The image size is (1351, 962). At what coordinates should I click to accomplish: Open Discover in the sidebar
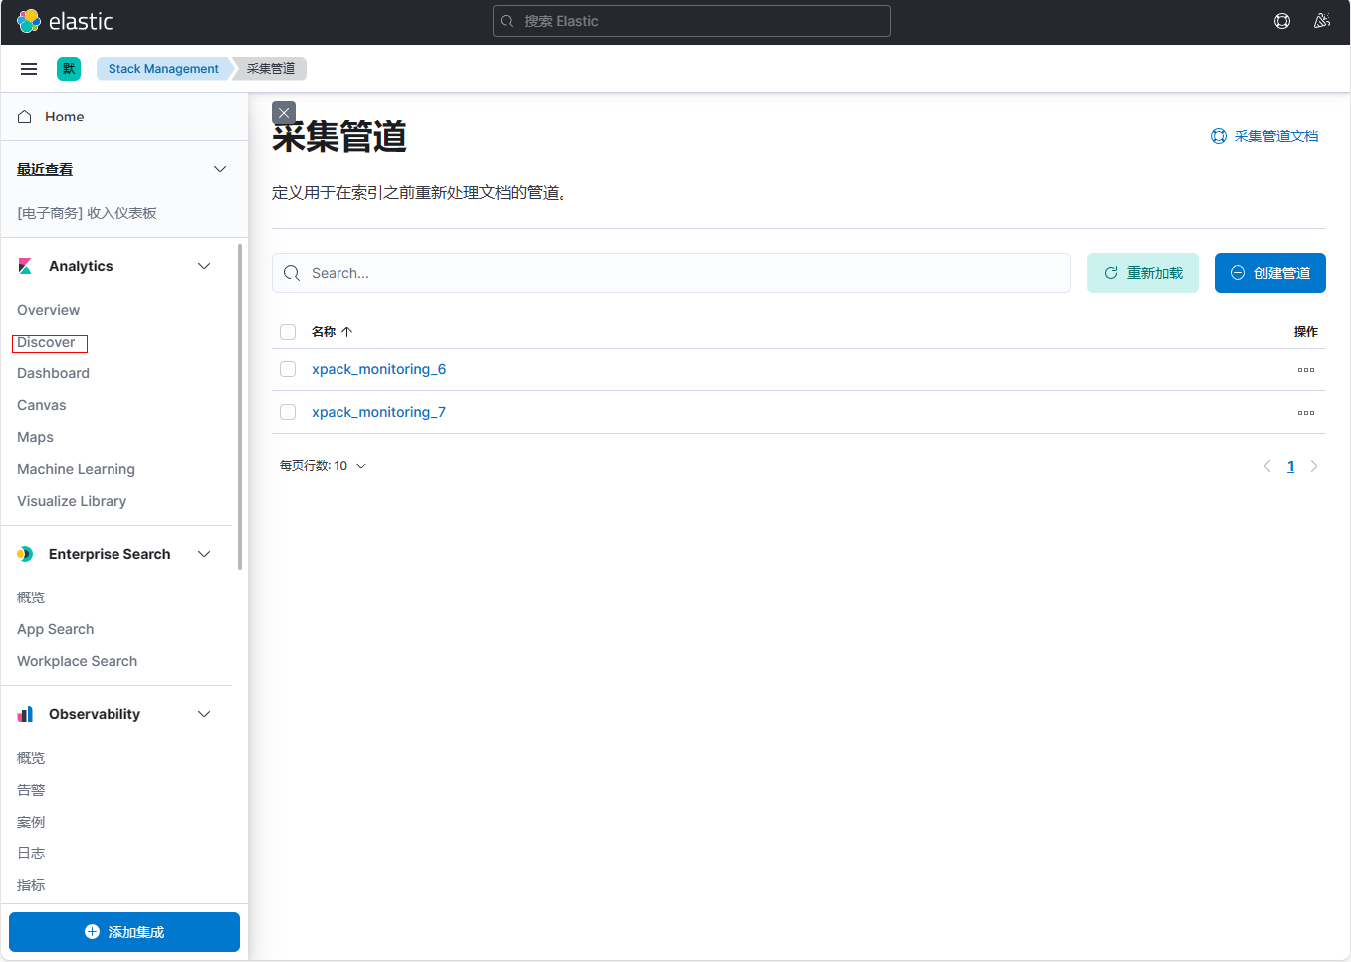[46, 342]
